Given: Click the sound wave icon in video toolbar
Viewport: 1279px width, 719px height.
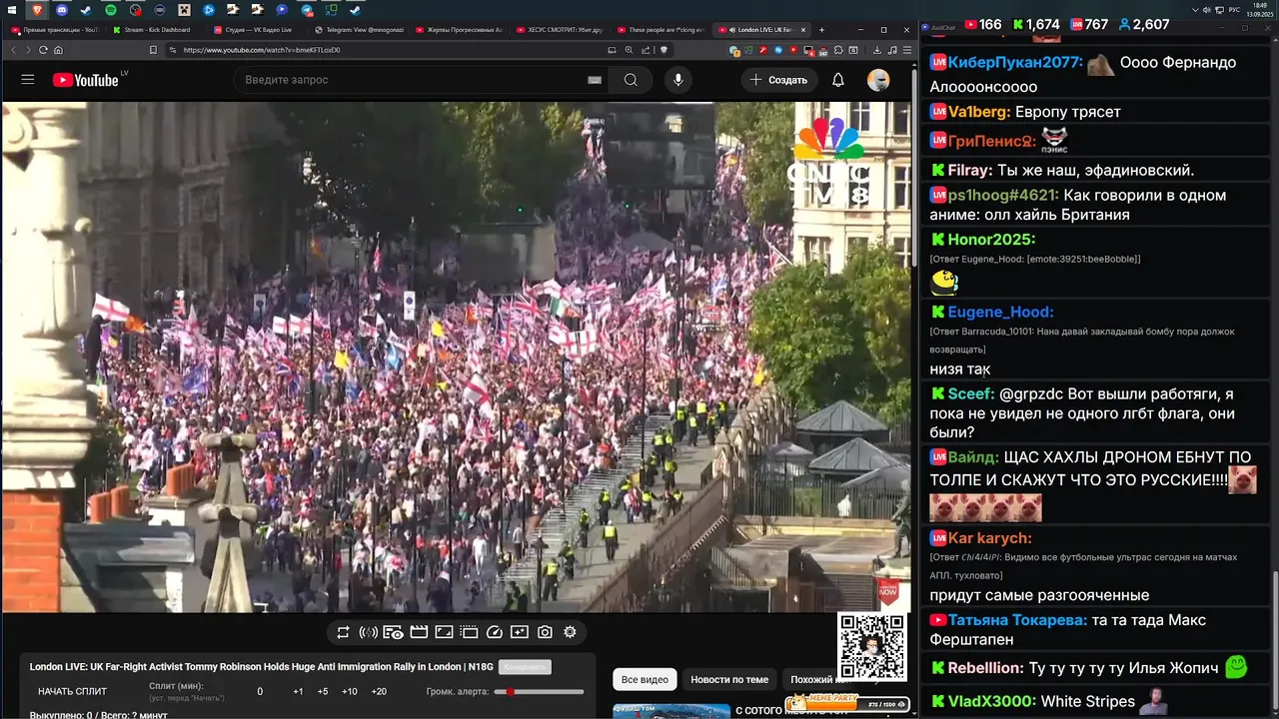Looking at the screenshot, I should pos(368,632).
